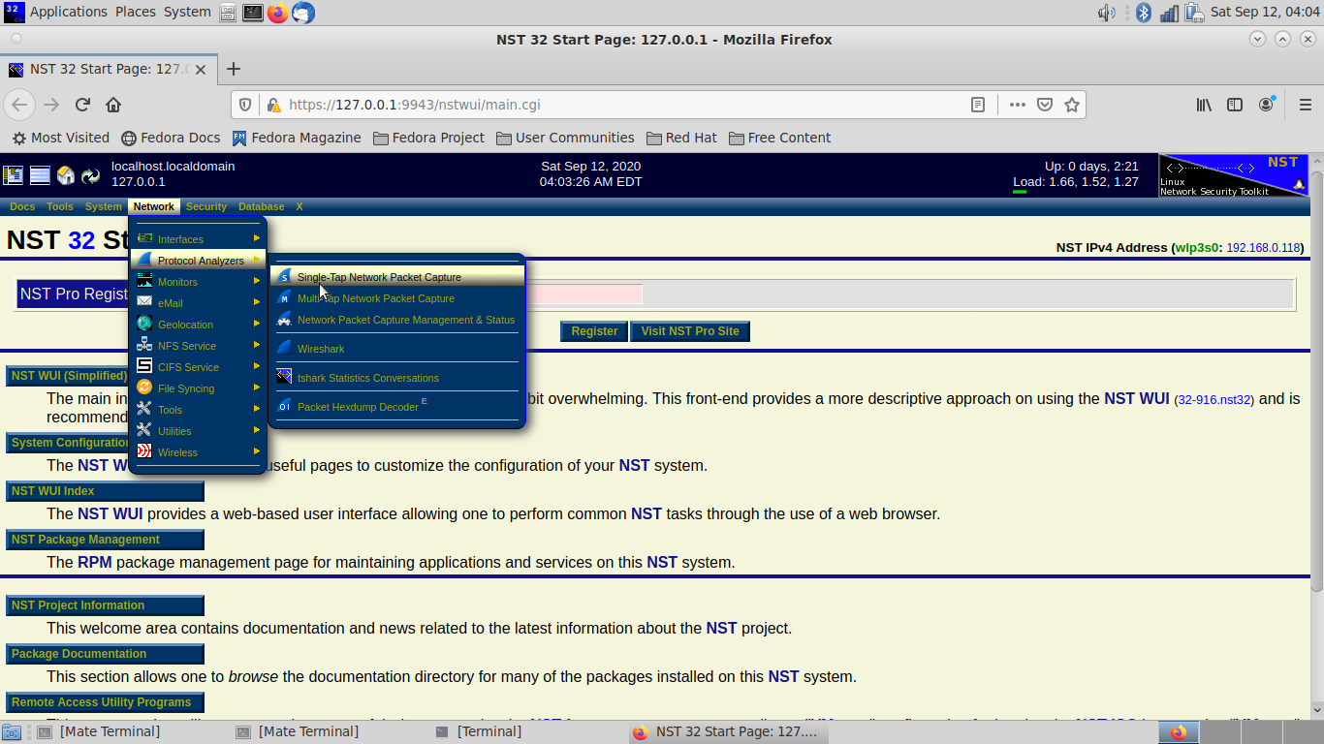1324x744 pixels.
Task: Open tshark Statistics Conversations
Action: click(367, 378)
